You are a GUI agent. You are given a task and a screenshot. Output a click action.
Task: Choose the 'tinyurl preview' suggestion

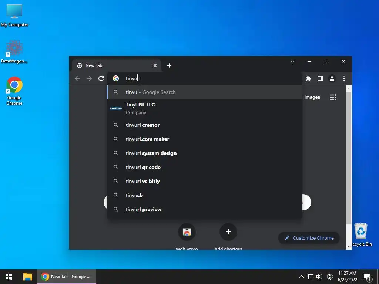point(204,209)
